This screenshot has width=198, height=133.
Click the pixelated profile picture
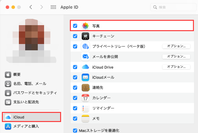coord(31,41)
